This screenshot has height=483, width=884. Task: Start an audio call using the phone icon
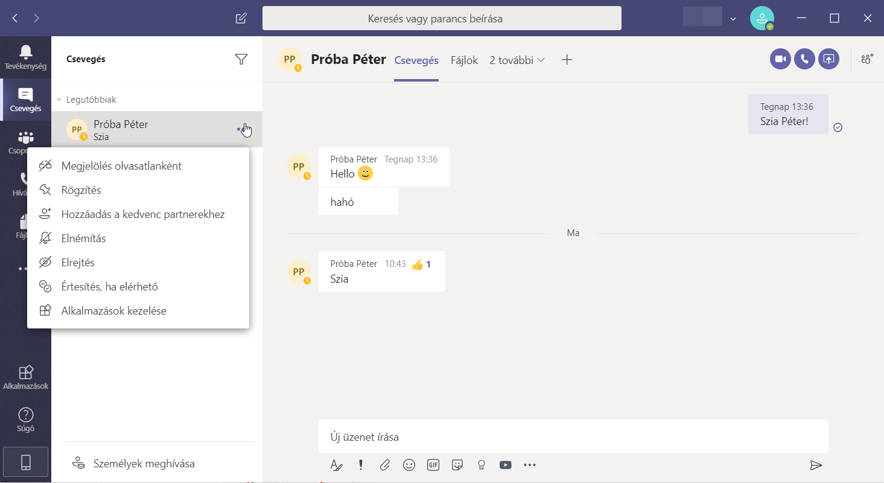coord(804,59)
